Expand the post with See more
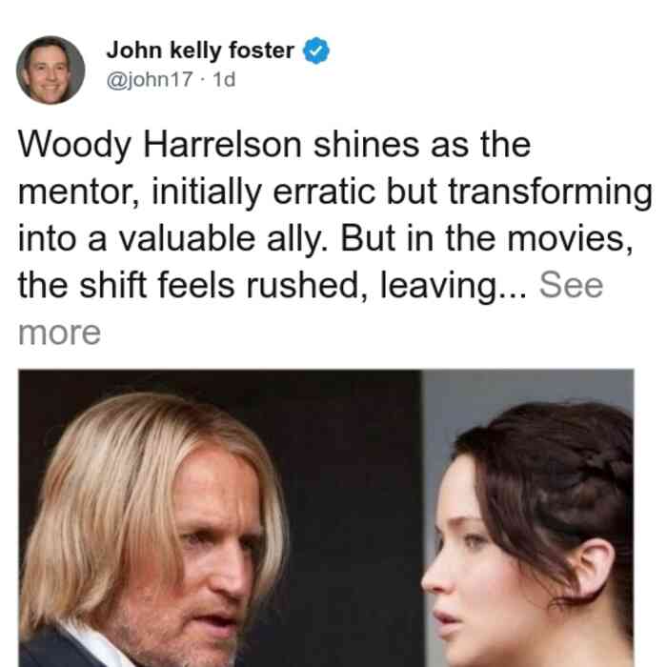Screen dimensions: 667x667 coord(571,285)
